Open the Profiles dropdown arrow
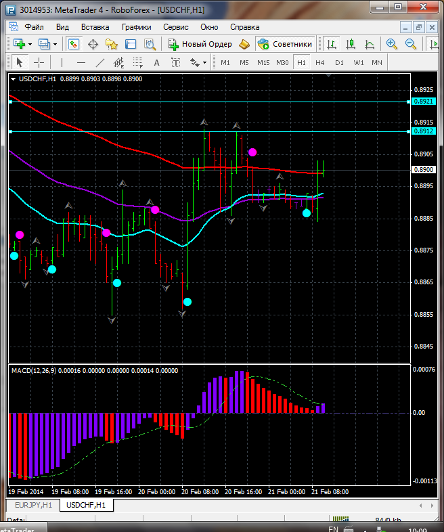Screen dimensions: 444x532 point(56,44)
